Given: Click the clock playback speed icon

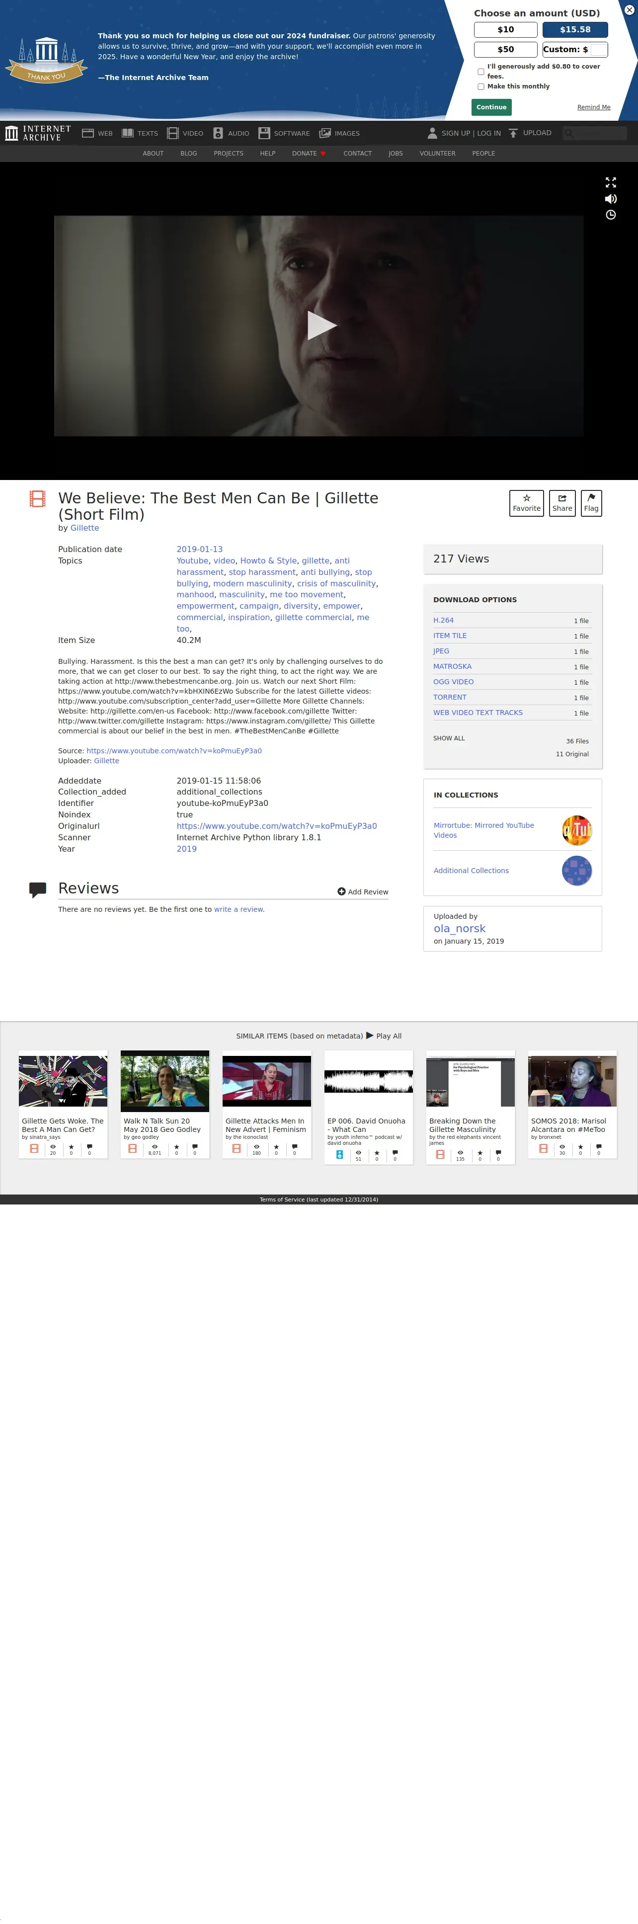Looking at the screenshot, I should click(x=610, y=215).
